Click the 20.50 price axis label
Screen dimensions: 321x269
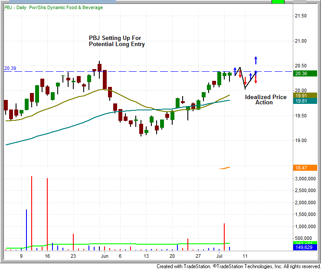click(301, 66)
